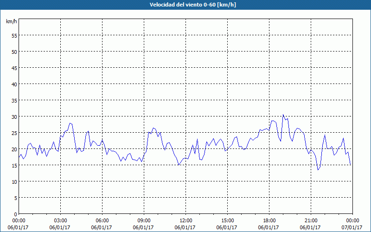Click the 06:00 time label
The image size is (371, 232).
[x=102, y=221]
